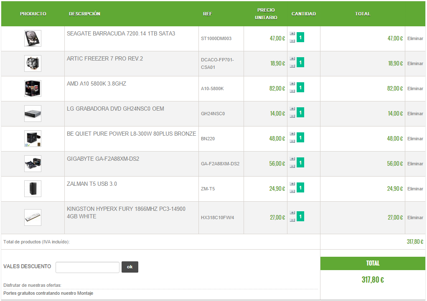
Task: Click the CANTIDAD column header
Action: pos(304,14)
